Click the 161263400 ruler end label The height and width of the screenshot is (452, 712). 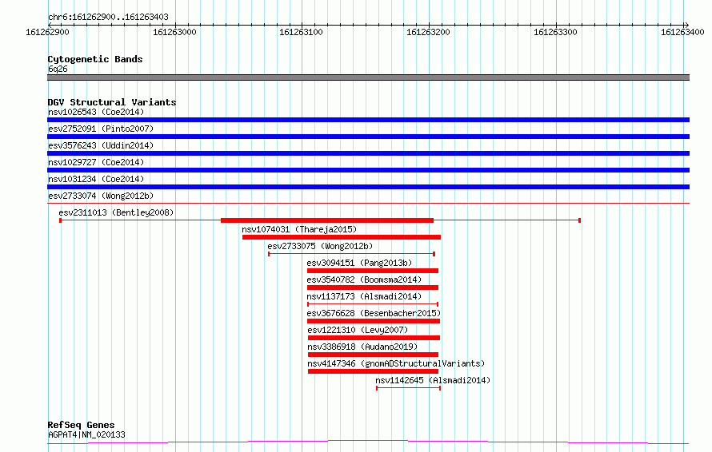(682, 32)
